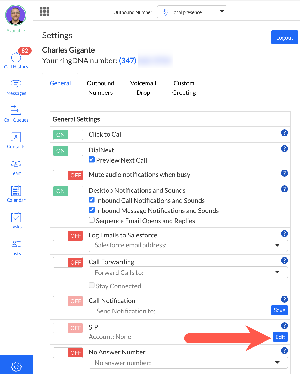Switch to the Voicemail Drop tab
The width and height of the screenshot is (300, 374).
(143, 88)
